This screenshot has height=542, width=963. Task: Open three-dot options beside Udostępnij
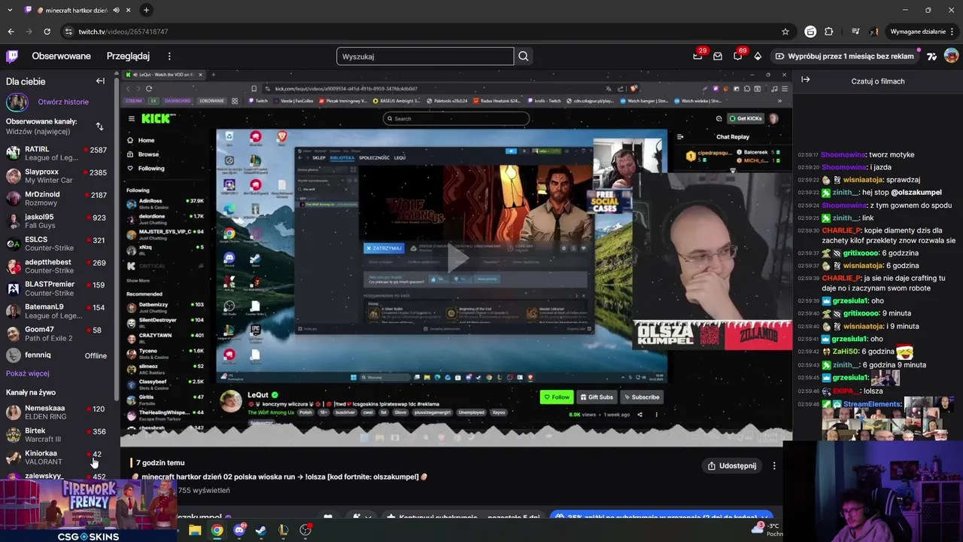[x=774, y=465]
